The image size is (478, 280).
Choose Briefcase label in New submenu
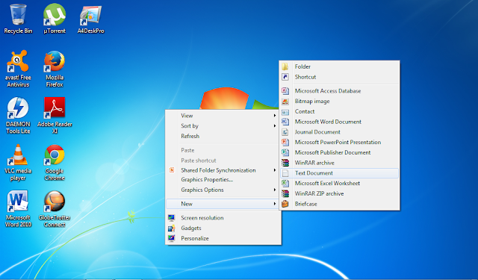coord(305,204)
